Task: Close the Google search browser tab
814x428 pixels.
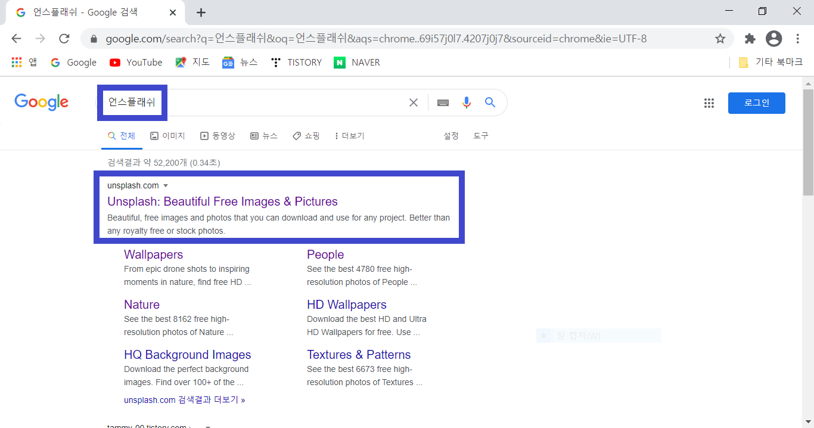Action: (x=173, y=13)
